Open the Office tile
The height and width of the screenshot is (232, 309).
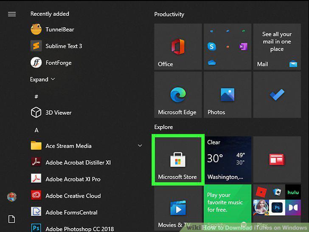(x=178, y=47)
